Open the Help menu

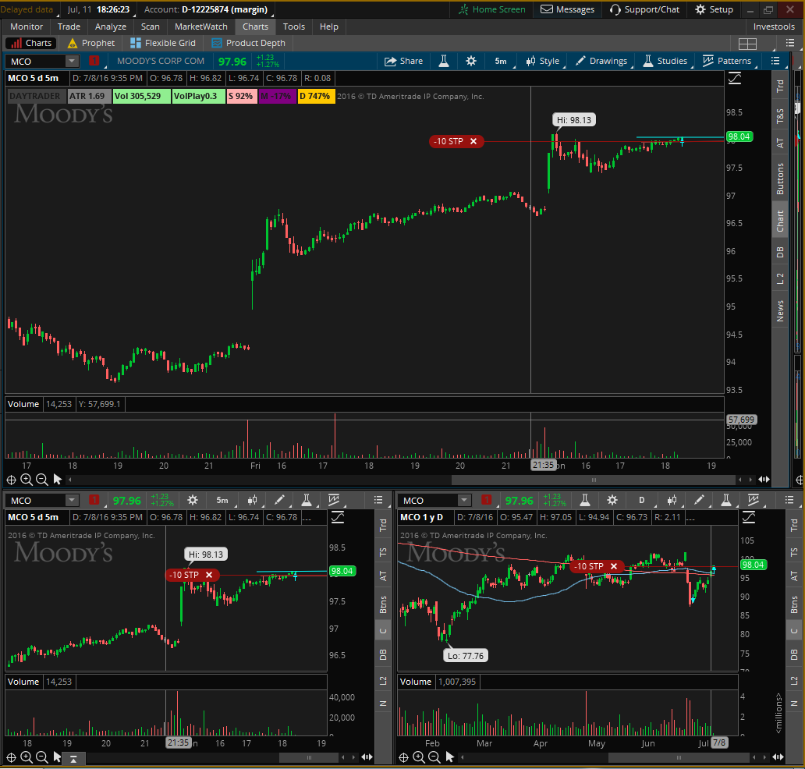(329, 27)
